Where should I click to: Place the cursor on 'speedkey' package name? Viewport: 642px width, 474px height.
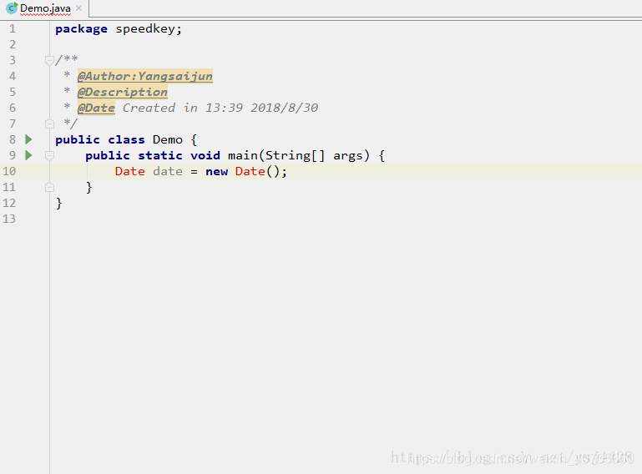145,29
